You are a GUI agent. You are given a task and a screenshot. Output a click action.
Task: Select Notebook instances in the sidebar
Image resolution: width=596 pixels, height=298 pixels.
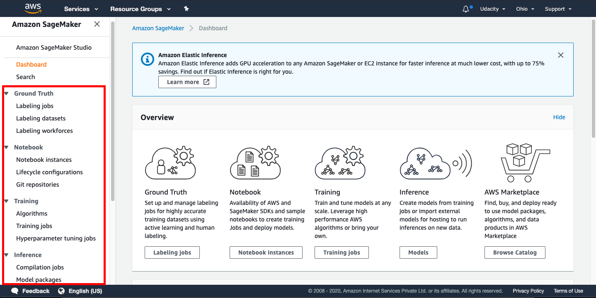(x=44, y=160)
